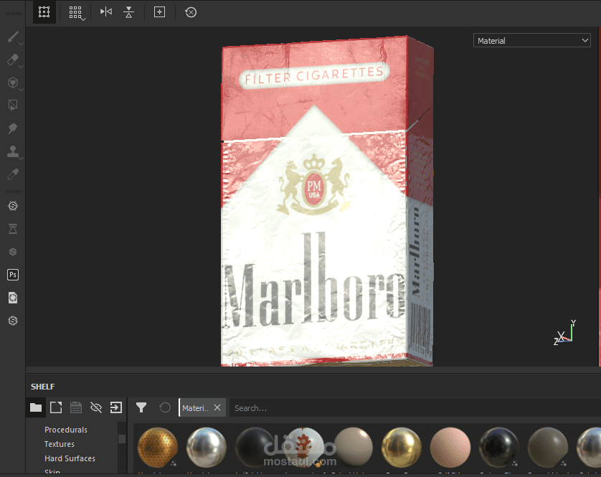Click the SHELF panel title
The width and height of the screenshot is (601, 477).
[x=42, y=387]
